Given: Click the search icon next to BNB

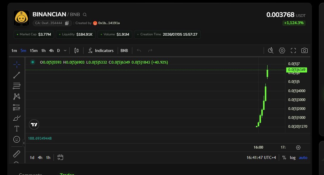Looking at the screenshot, I should coord(85,15).
